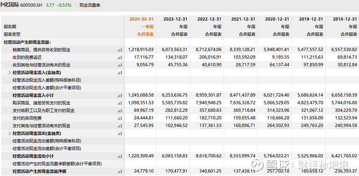The image size is (359, 176).
Task: Click the 2023-12-31 column header
Action: (x=175, y=19)
